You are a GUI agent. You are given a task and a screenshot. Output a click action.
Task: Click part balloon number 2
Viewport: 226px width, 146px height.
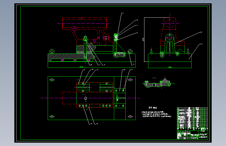137,20
